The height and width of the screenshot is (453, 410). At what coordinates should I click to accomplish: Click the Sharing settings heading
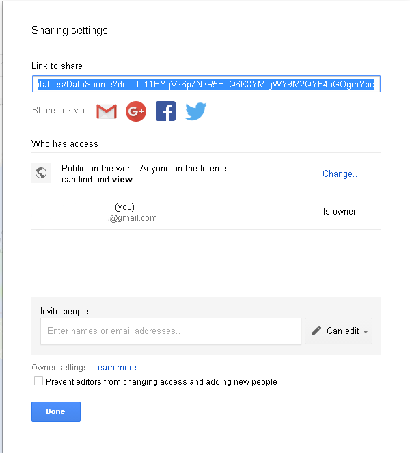70,31
